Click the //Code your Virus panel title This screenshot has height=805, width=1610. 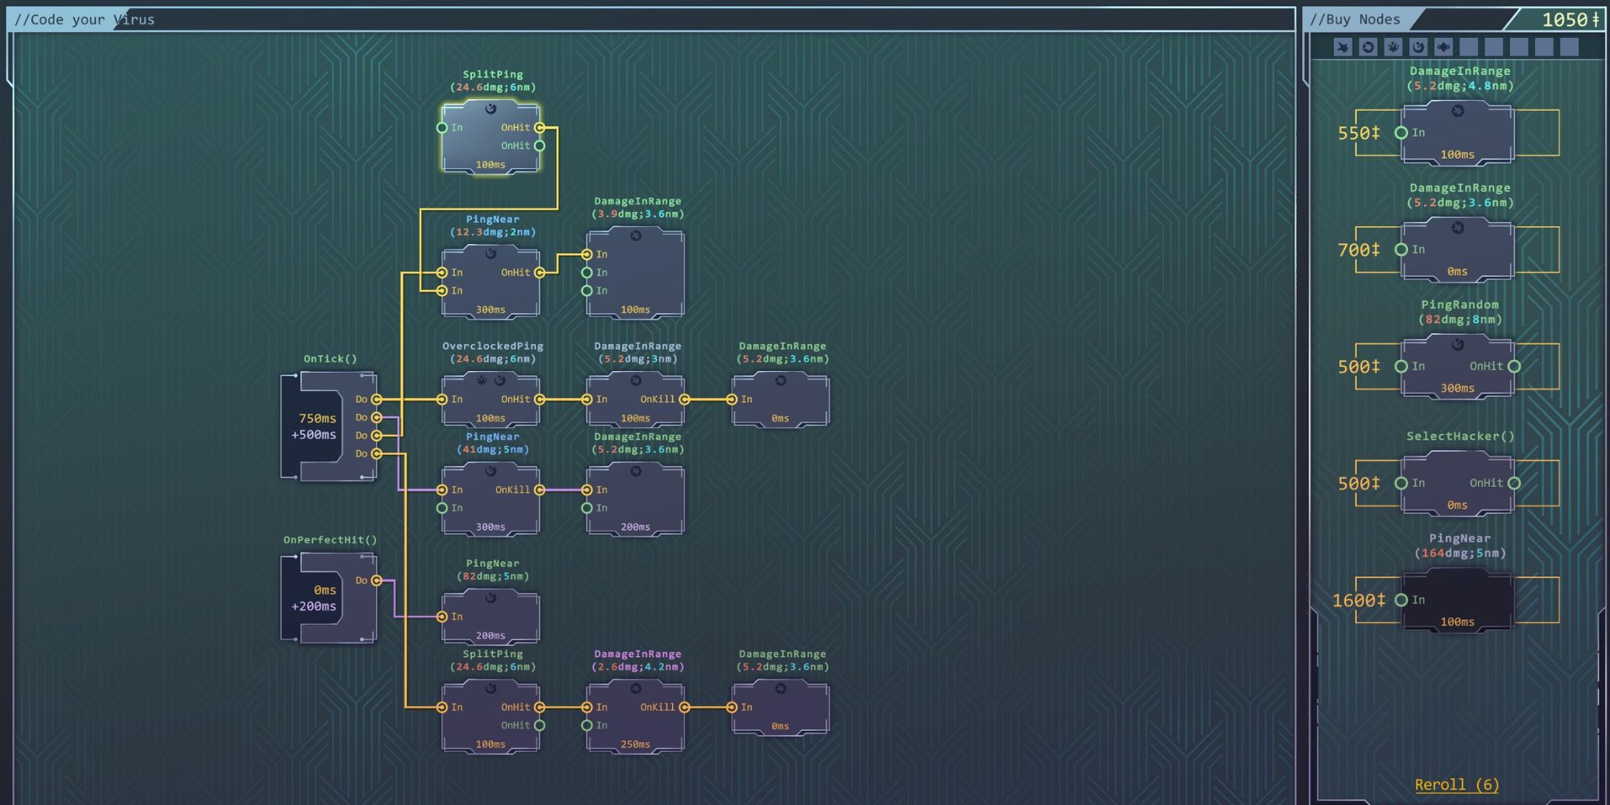click(x=85, y=19)
